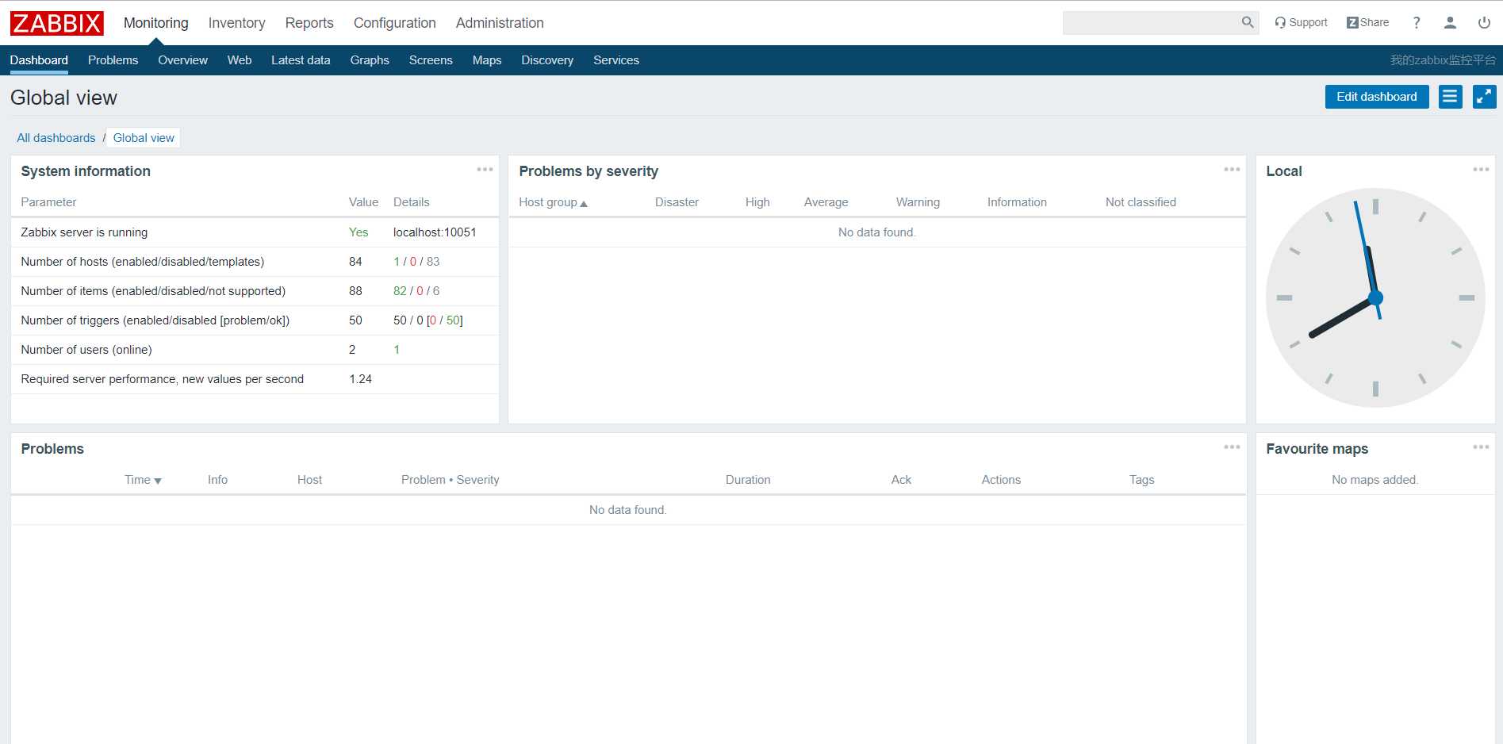Open Problems by severity widget menu dots

click(1232, 170)
